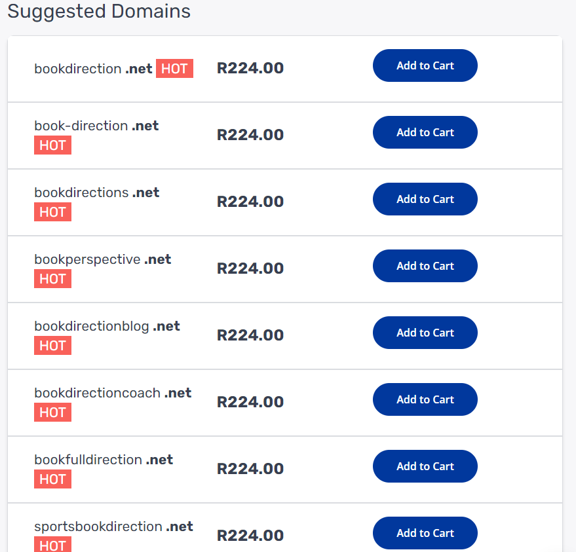Select the bookperspective .net domain name
The width and height of the screenshot is (576, 552).
click(102, 259)
